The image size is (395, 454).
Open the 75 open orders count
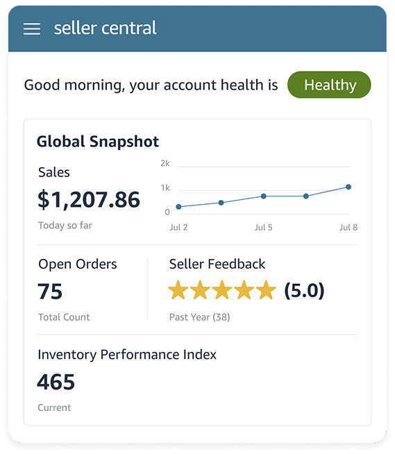(50, 292)
